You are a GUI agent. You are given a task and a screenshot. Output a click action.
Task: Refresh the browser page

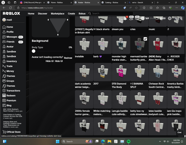click(10, 8)
